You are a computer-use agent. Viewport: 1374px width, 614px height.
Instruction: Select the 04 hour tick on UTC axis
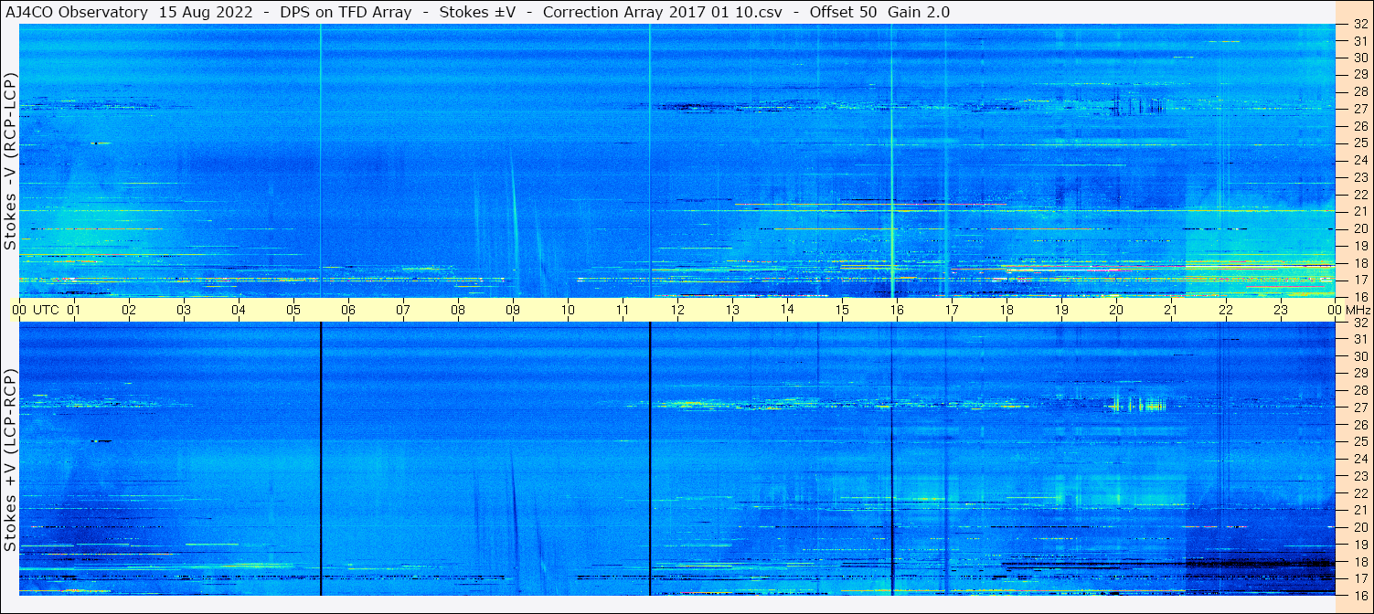(239, 310)
